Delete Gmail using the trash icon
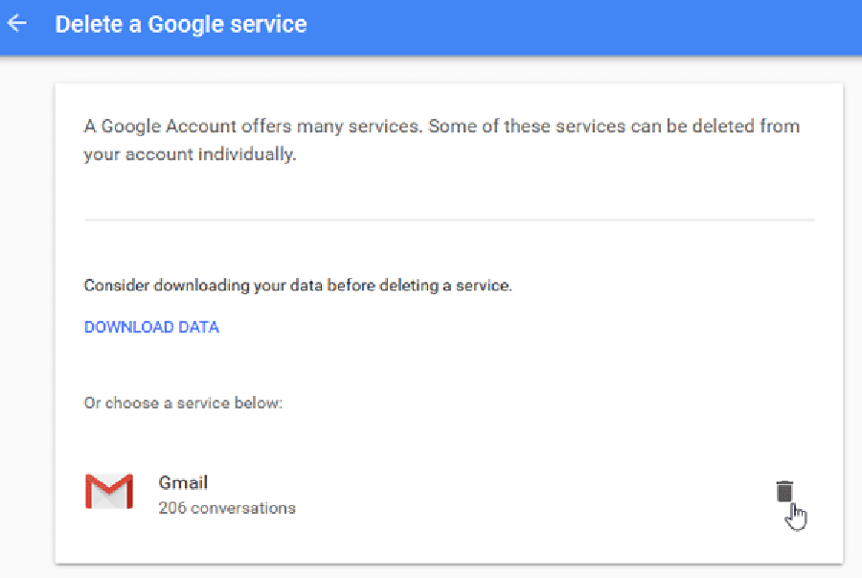 (x=784, y=492)
